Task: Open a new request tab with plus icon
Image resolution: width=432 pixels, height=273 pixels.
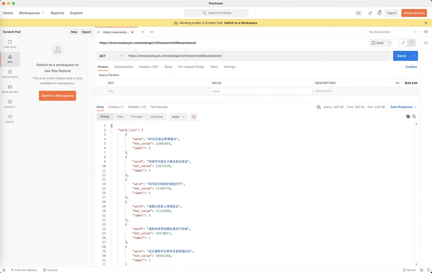Action: (x=143, y=32)
